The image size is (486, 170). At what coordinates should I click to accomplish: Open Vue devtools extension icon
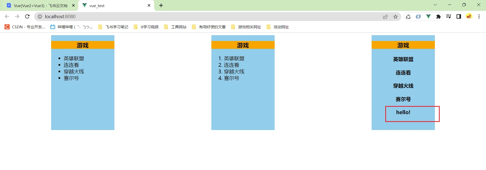(x=428, y=17)
